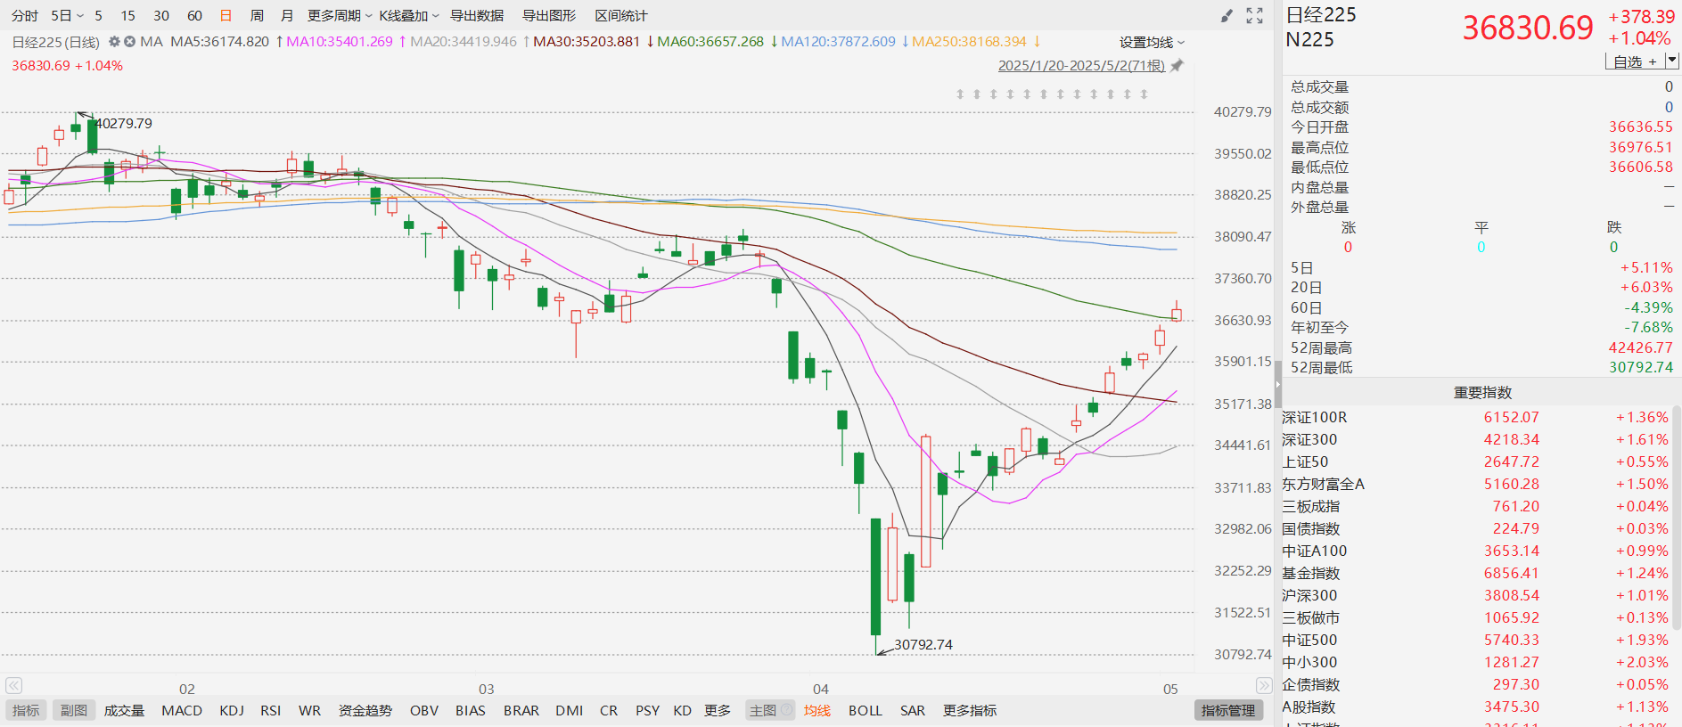Click the magenta MA10 legend value
This screenshot has height=727, width=1682.
pos(340,41)
